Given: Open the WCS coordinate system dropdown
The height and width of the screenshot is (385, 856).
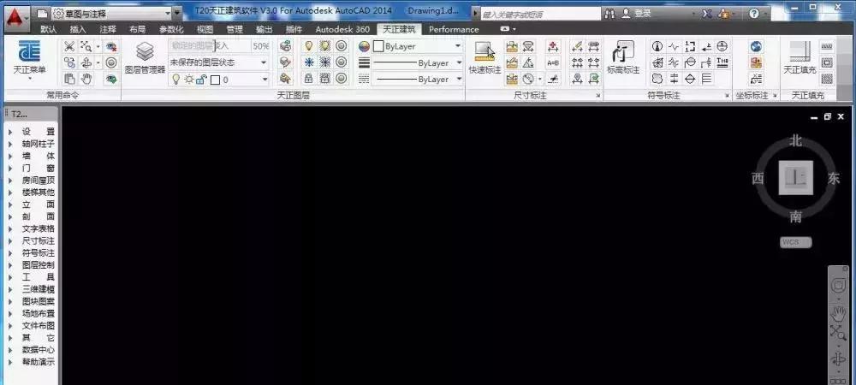Looking at the screenshot, I should tap(796, 242).
